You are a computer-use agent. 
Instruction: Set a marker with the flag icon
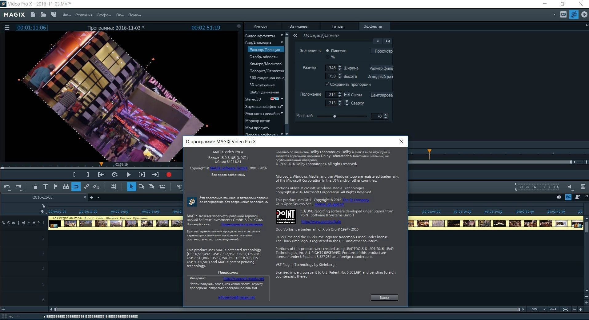[56, 186]
